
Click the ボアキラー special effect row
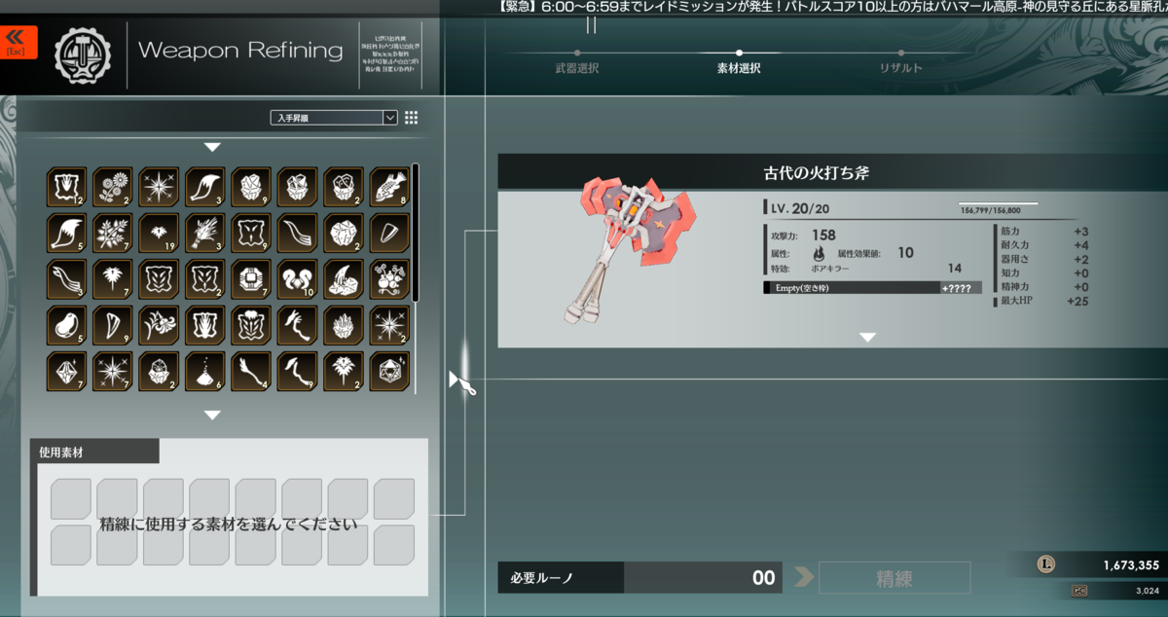[865, 269]
